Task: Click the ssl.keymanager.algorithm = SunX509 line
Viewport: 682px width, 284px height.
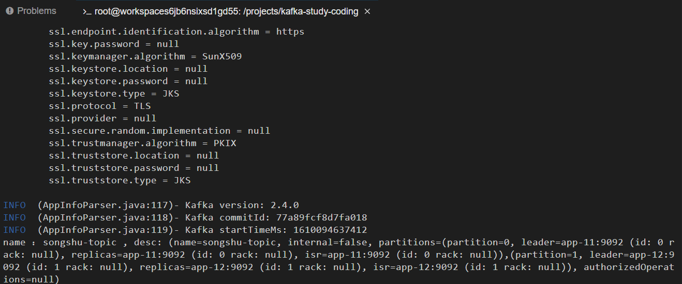Action: click(x=145, y=56)
